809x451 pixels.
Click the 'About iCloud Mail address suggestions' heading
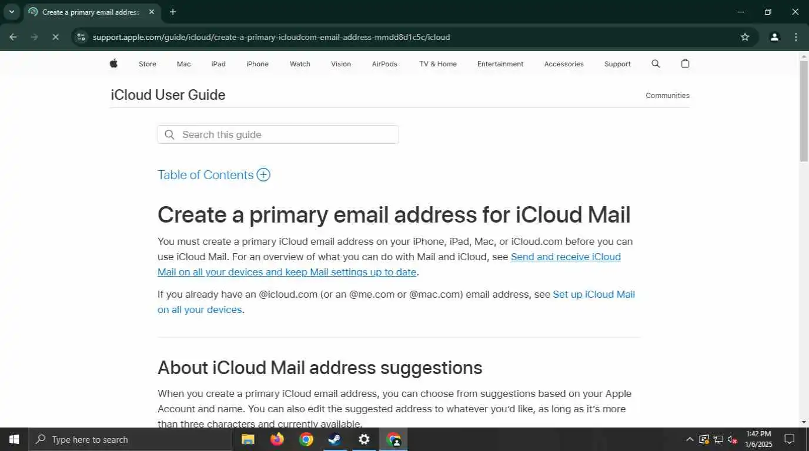click(320, 368)
